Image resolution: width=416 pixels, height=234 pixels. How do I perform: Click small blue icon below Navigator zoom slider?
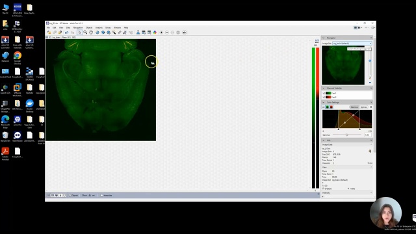[370, 83]
